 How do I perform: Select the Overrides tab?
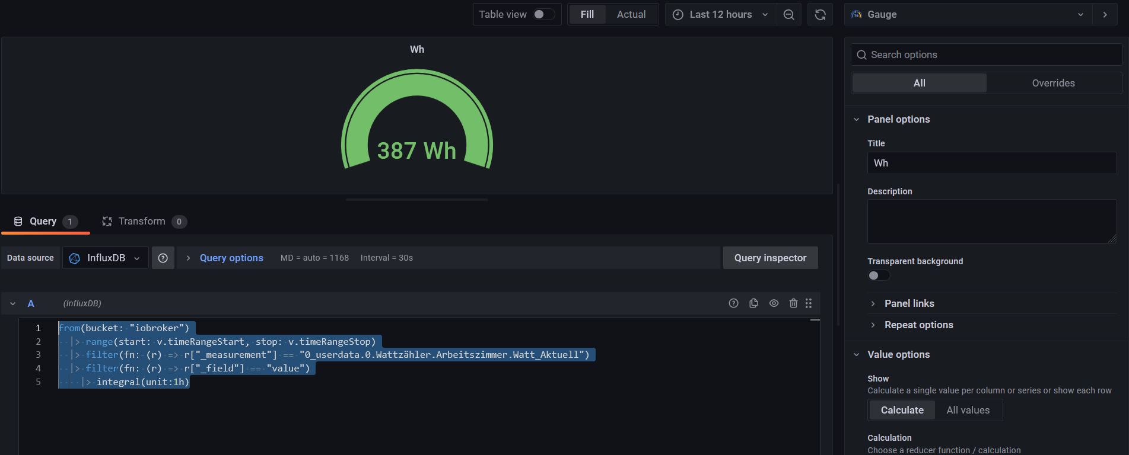tap(1053, 83)
